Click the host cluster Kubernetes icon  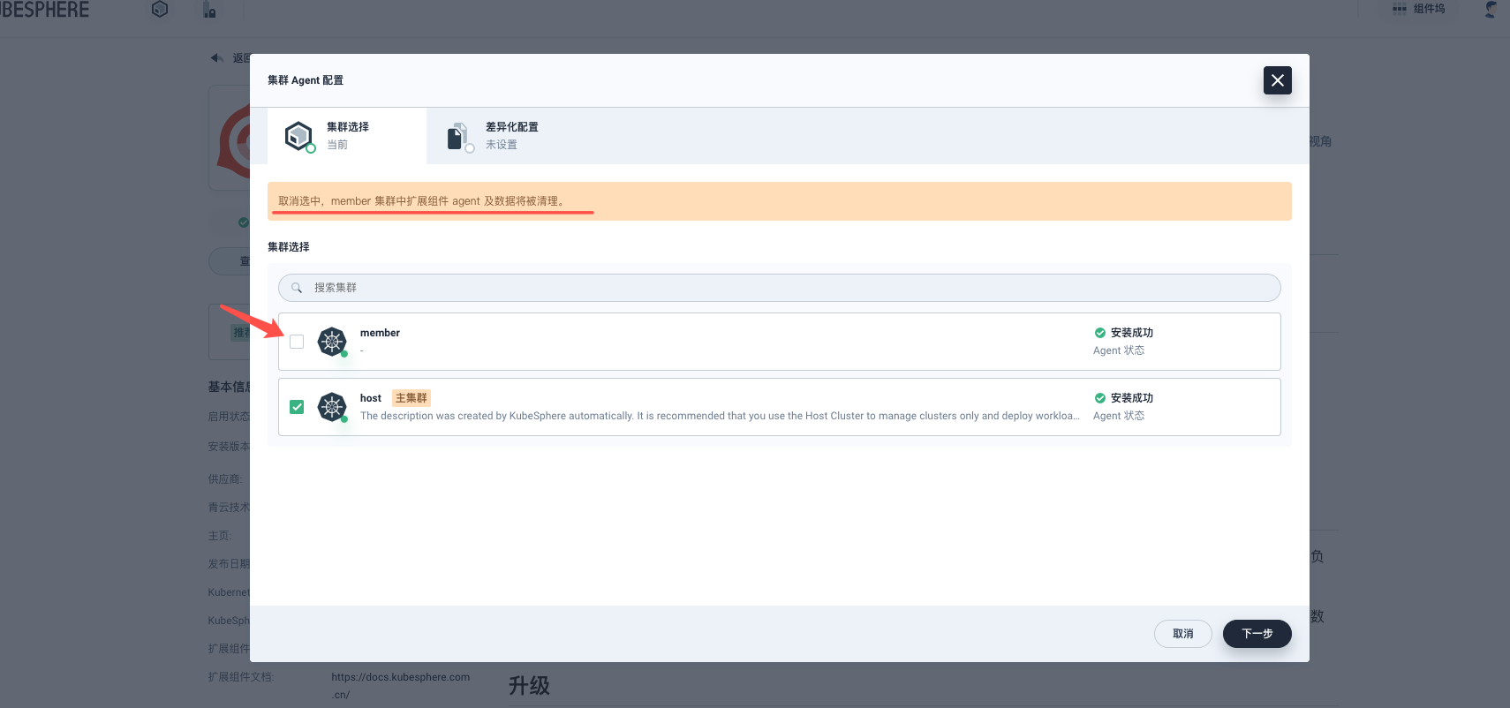[332, 407]
